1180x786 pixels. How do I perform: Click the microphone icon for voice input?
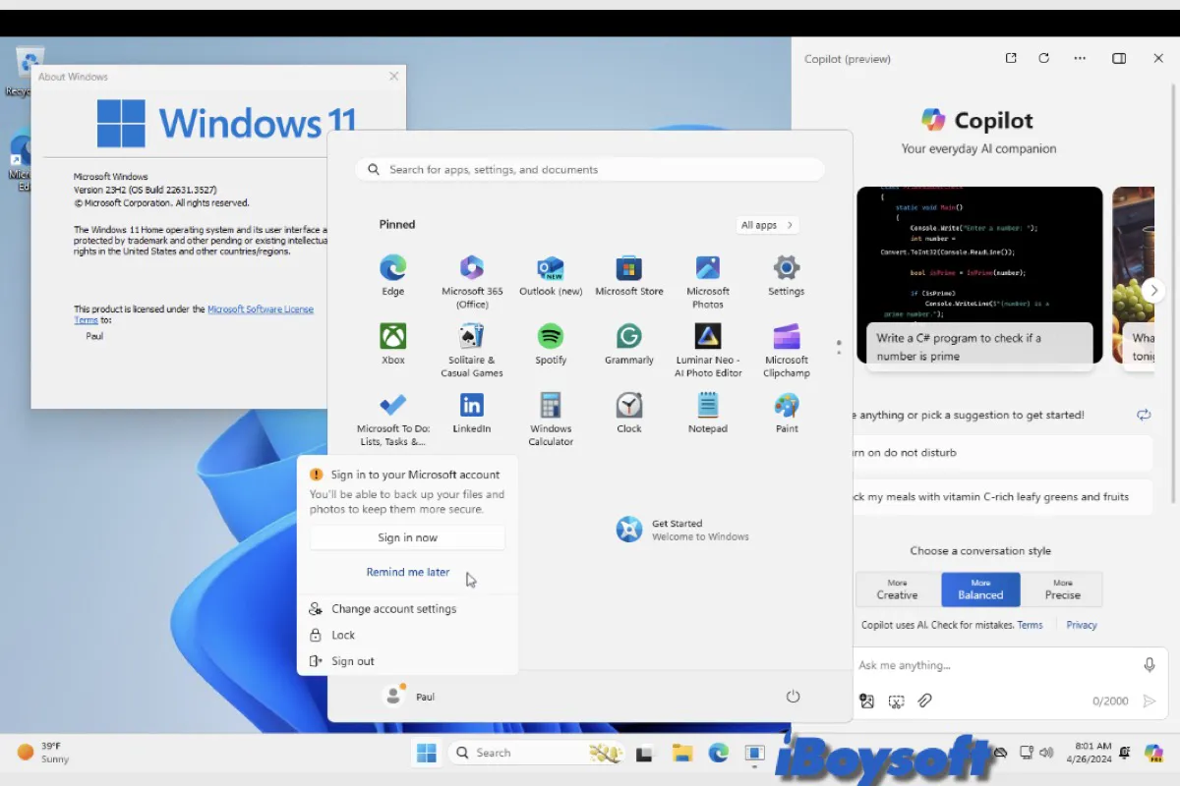coord(1149,665)
